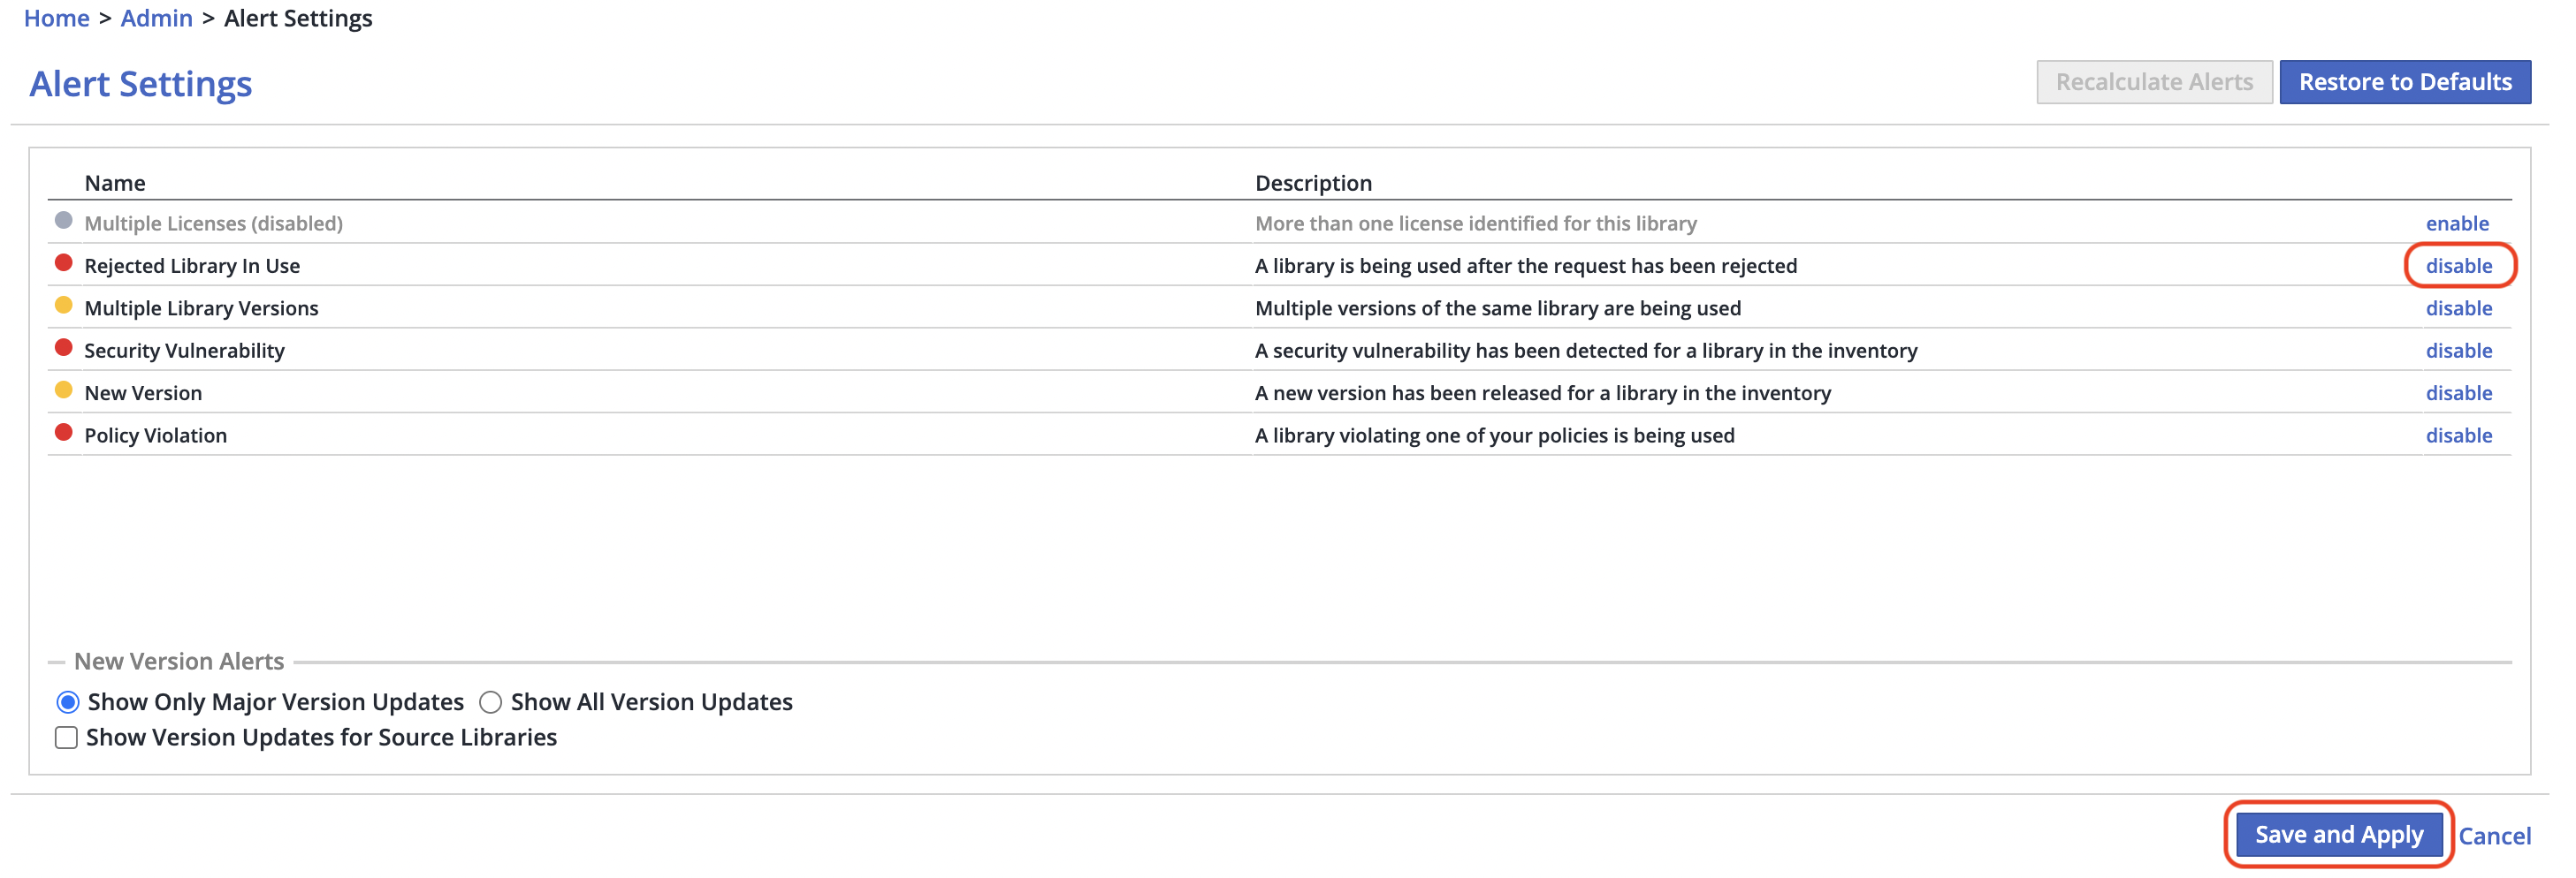Disable the New Version alert

coord(2458,394)
